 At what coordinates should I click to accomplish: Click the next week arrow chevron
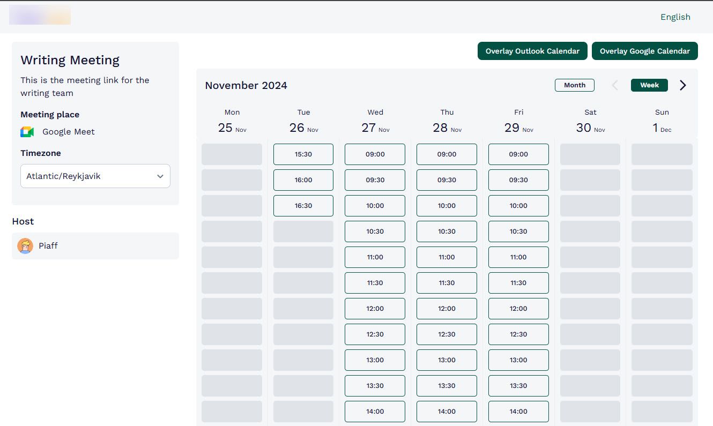[682, 85]
